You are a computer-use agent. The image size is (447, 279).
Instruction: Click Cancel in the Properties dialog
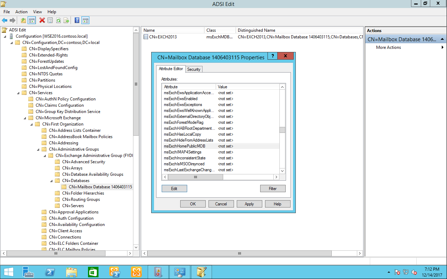[x=221, y=204]
